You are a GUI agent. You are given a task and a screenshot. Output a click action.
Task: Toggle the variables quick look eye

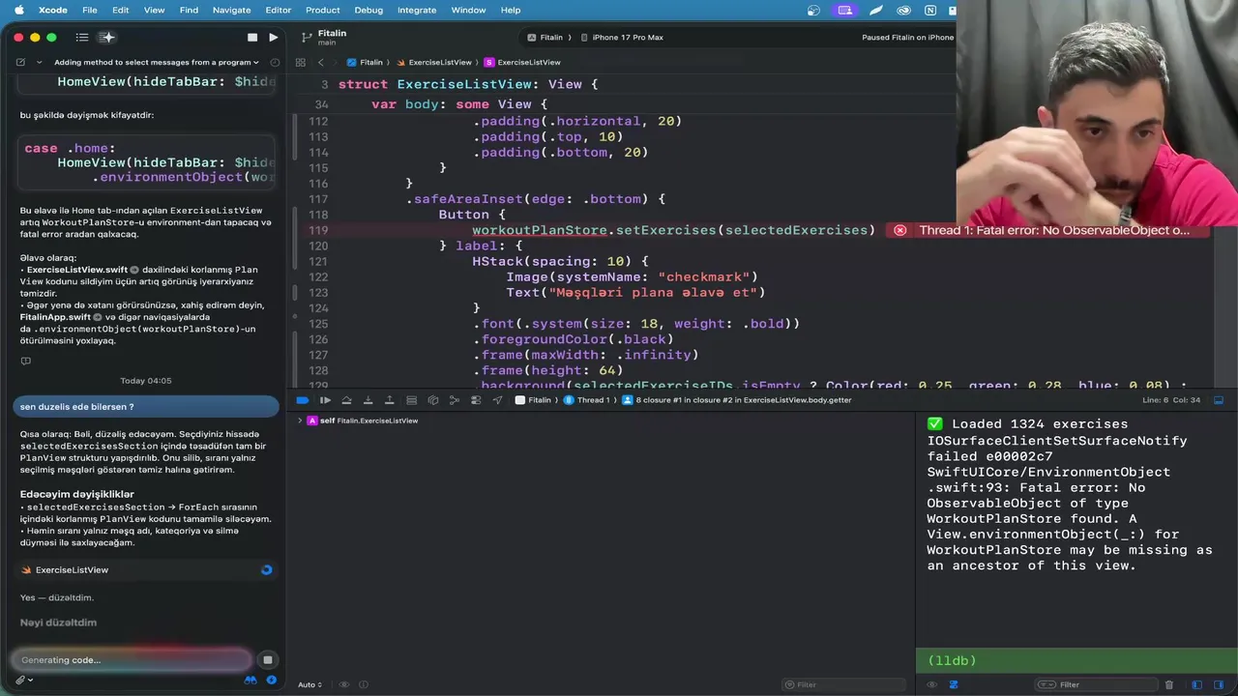tap(344, 685)
